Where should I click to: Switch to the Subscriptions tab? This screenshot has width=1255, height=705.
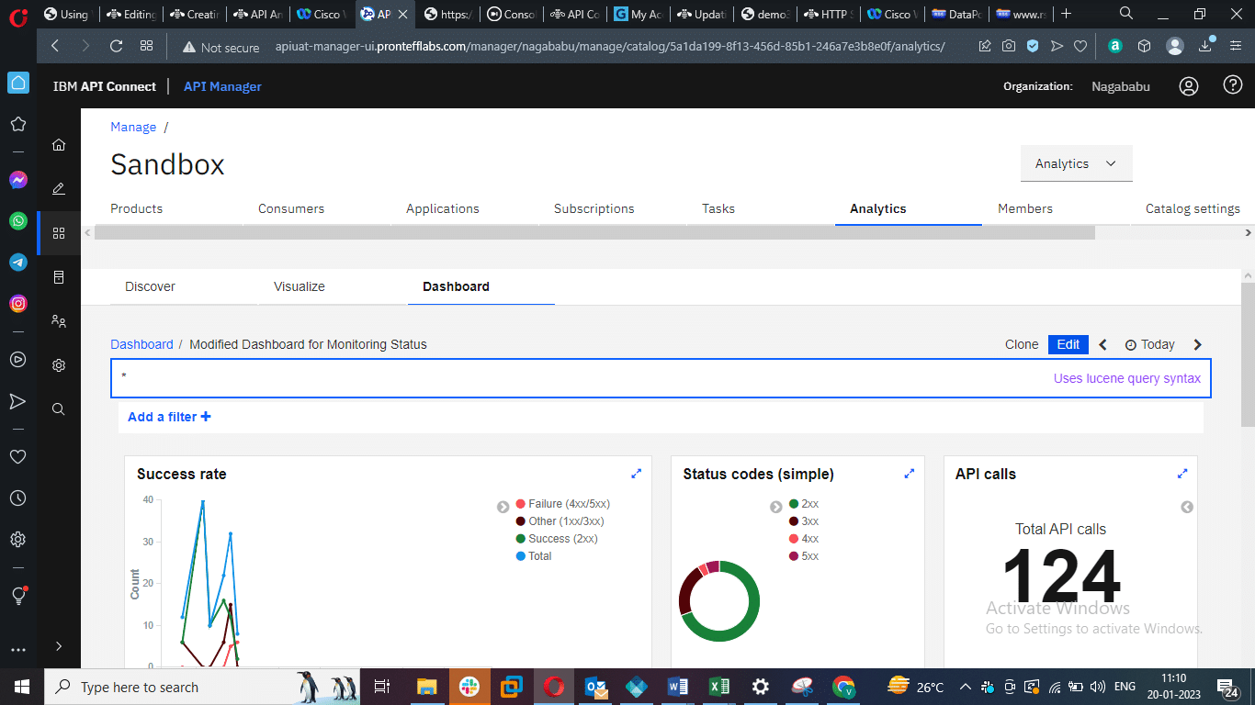pos(594,208)
